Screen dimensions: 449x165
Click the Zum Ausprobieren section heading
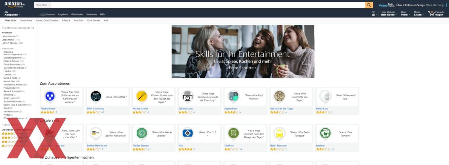(55, 83)
